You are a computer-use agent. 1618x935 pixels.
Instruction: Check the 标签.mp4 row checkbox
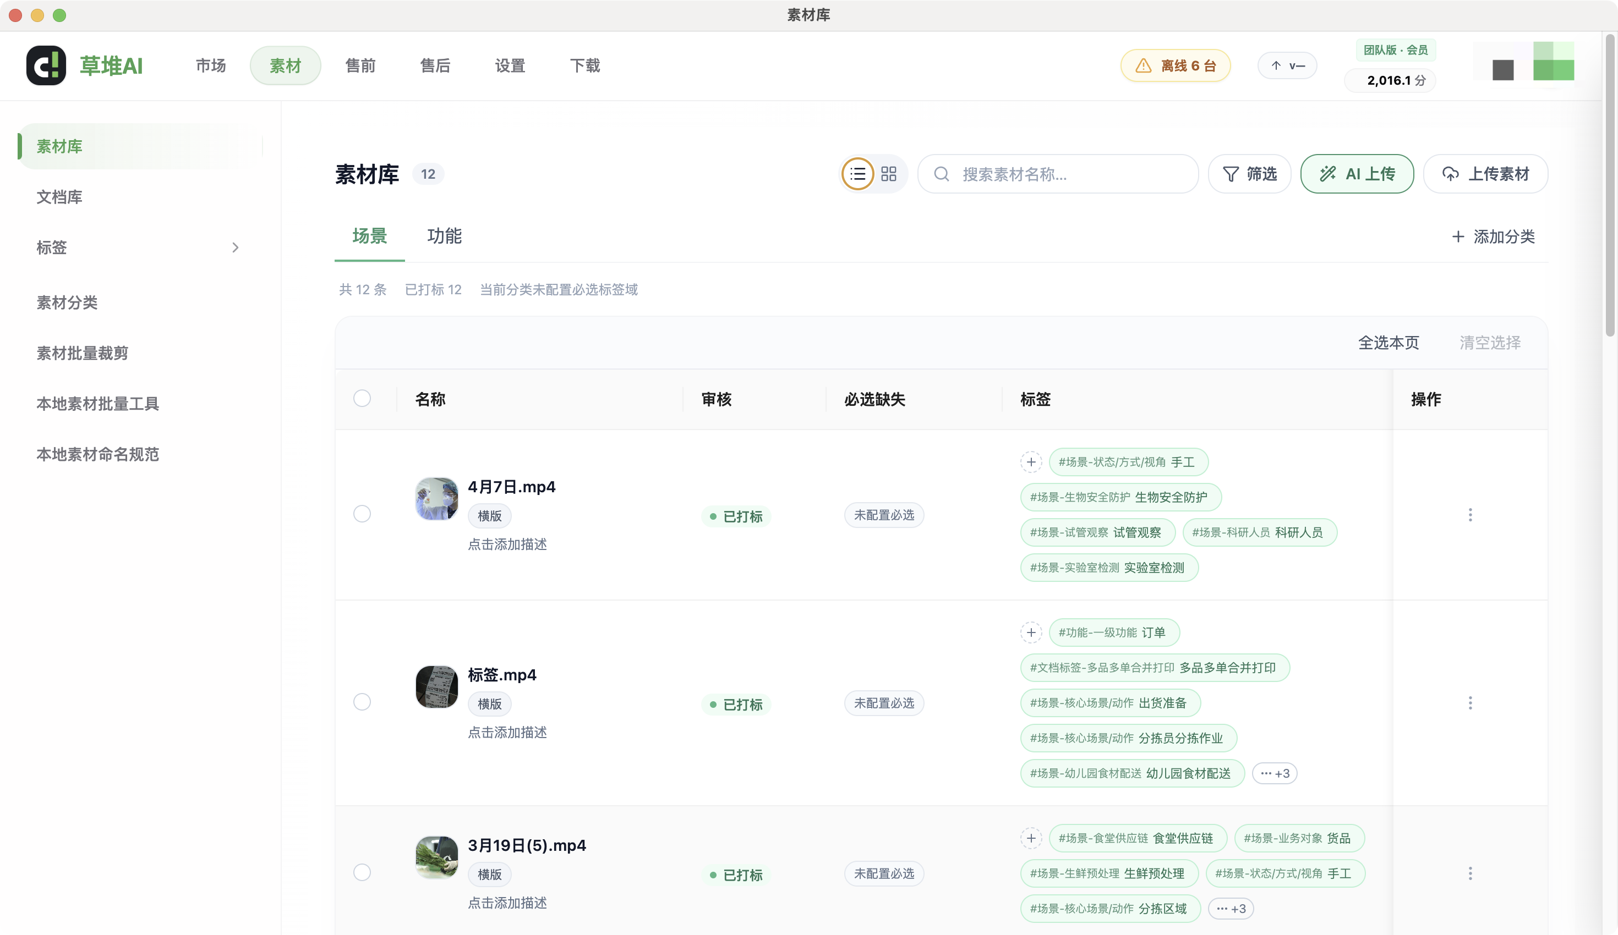point(362,702)
